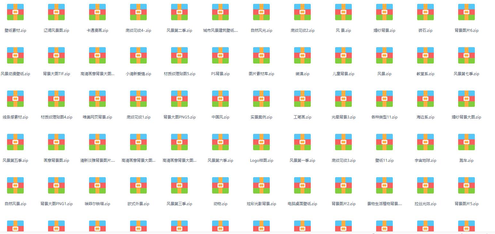Click the 装潢.zip archive icon
Screen dimensions: 495x234
tap(302, 56)
